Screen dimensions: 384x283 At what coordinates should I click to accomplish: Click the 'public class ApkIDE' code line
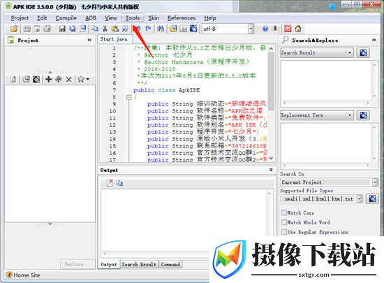pyautogui.click(x=167, y=90)
